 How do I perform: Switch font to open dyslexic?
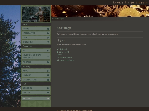click(x=65, y=60)
